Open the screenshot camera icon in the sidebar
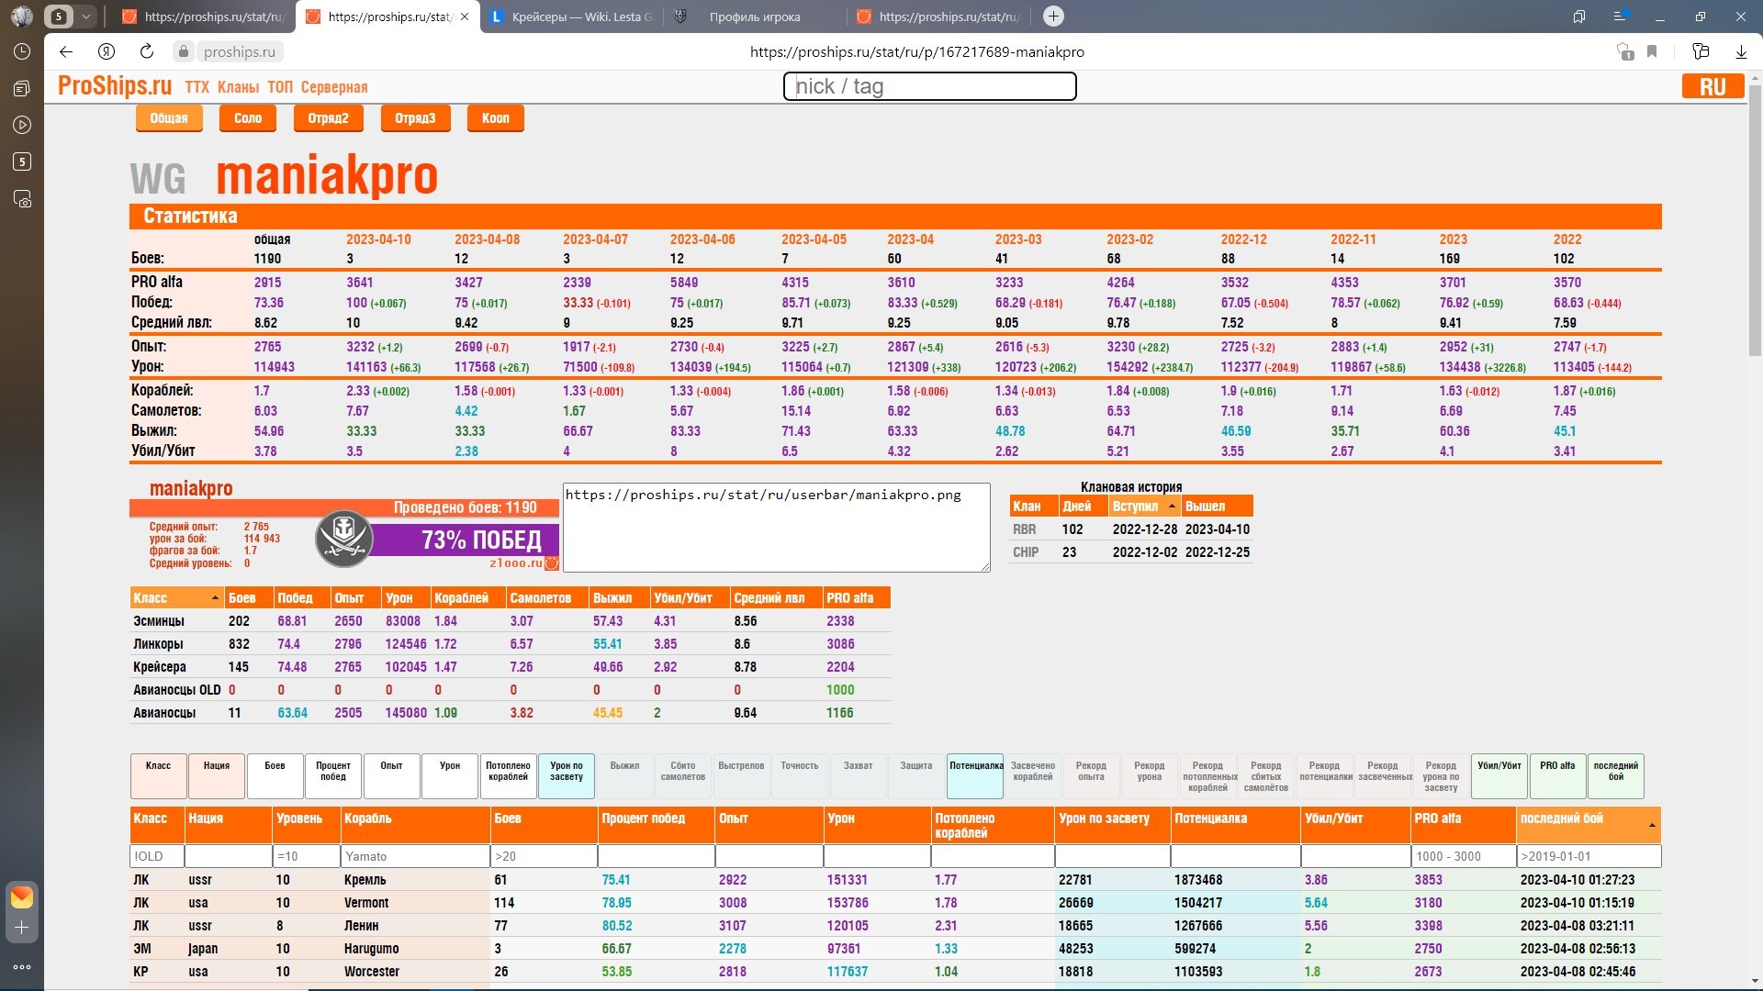 click(22, 199)
